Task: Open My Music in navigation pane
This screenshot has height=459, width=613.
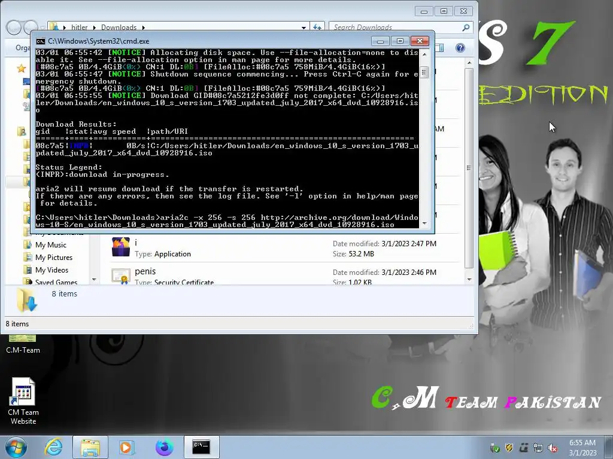Action: 50,244
